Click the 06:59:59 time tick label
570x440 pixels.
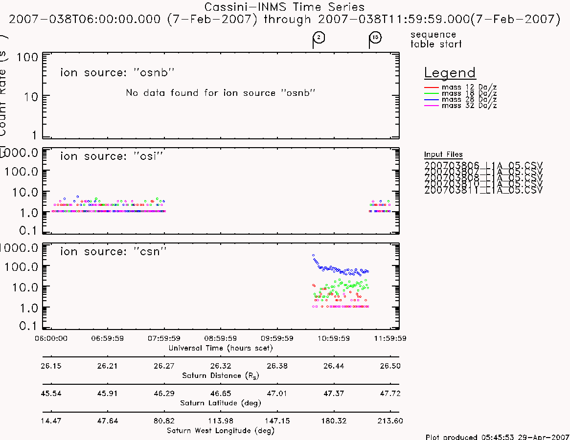coord(107,338)
